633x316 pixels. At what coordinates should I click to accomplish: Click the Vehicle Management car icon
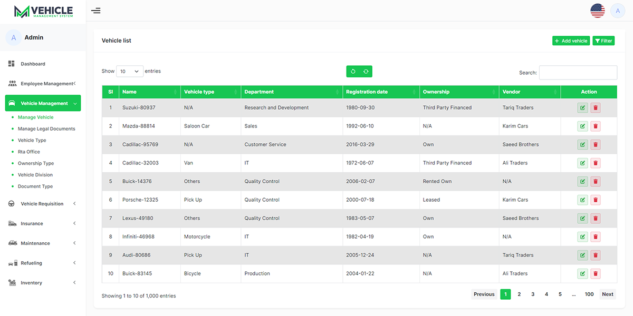tap(12, 103)
